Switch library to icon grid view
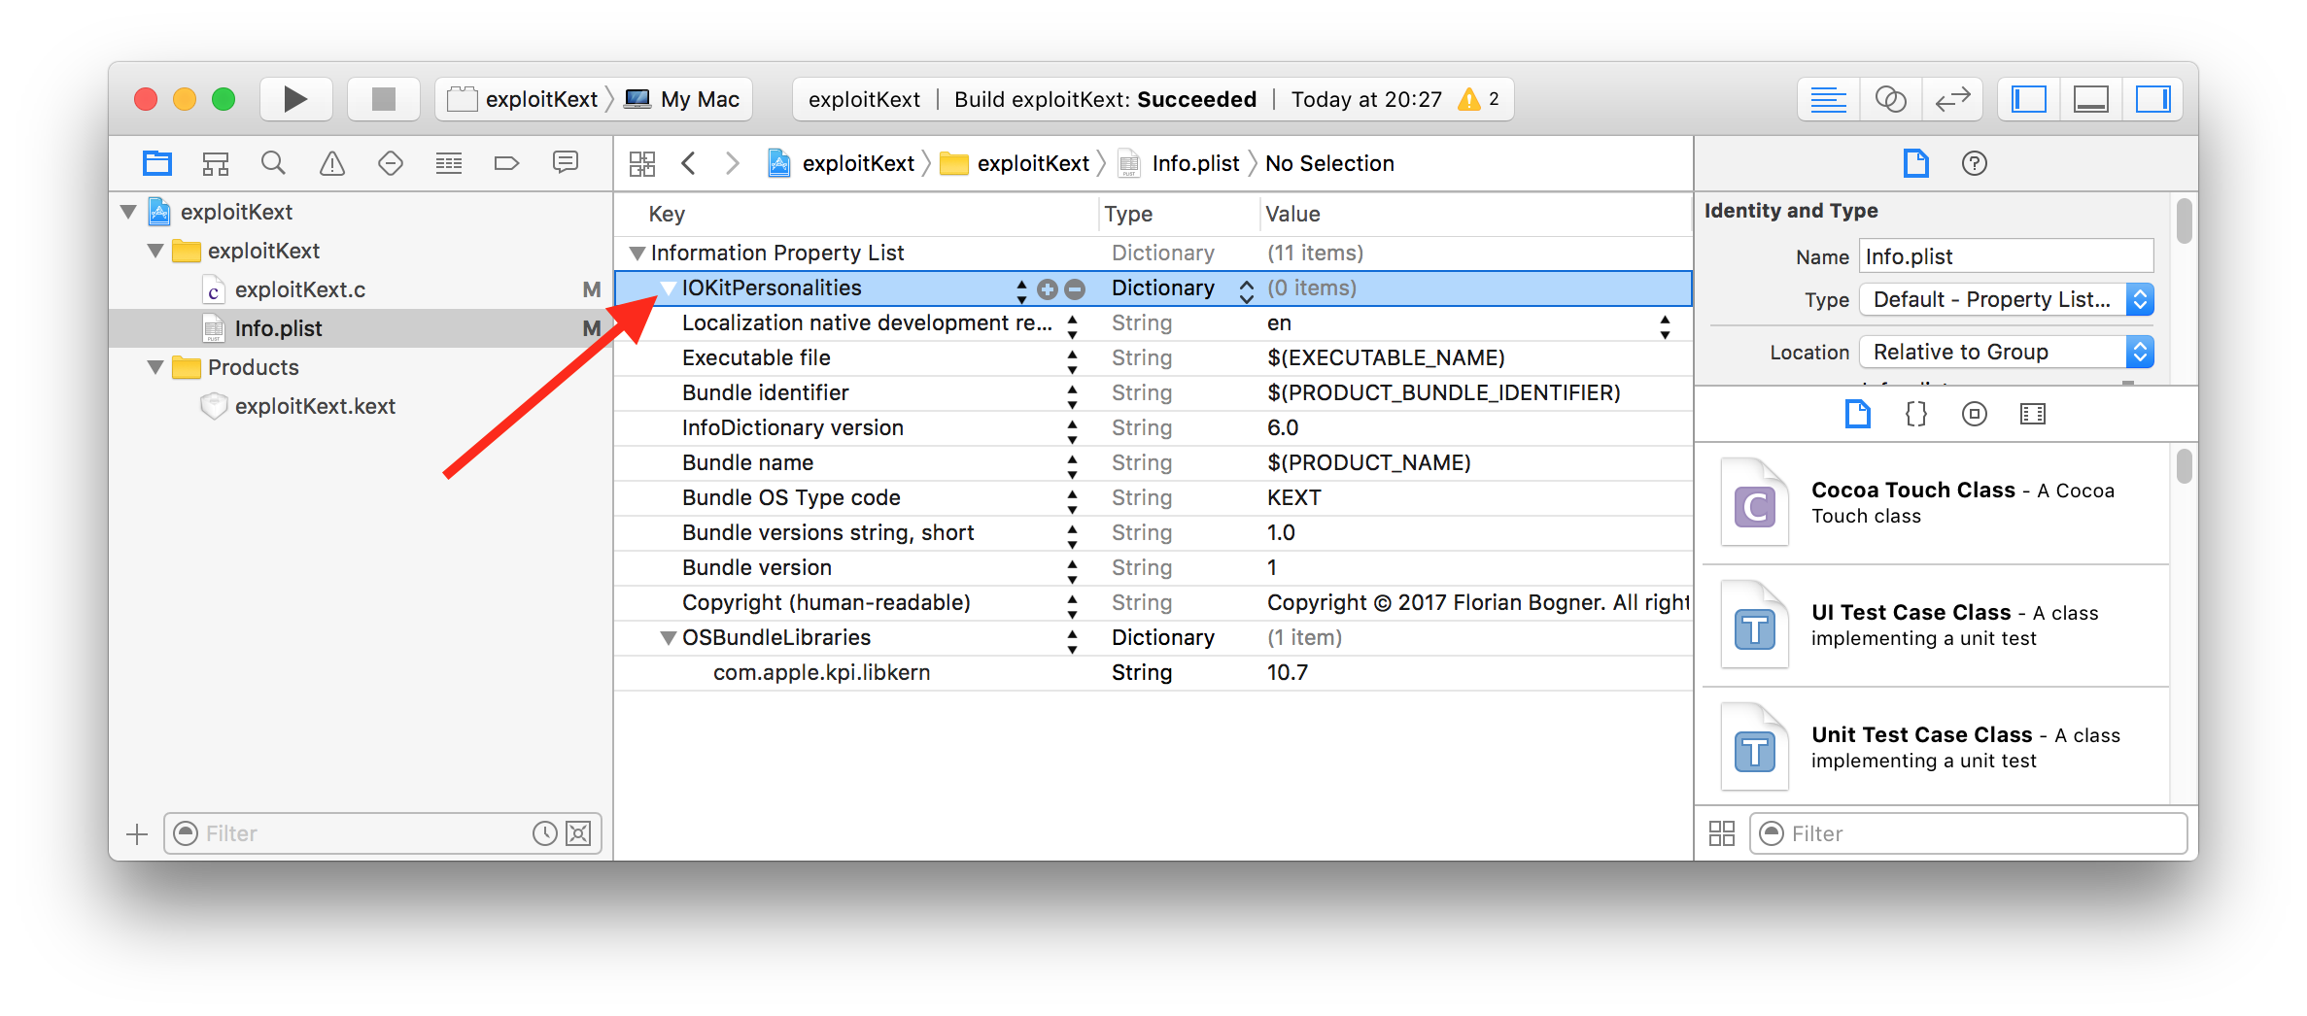The height and width of the screenshot is (1016, 2307). click(1721, 833)
